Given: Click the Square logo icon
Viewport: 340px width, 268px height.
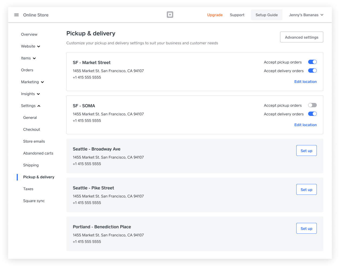Looking at the screenshot, I should 170,15.
